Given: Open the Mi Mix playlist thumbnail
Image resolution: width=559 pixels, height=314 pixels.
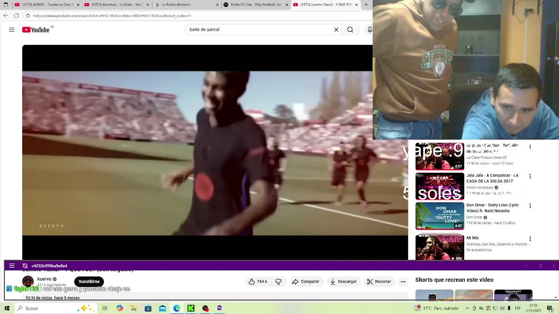Looking at the screenshot, I should 440,247.
